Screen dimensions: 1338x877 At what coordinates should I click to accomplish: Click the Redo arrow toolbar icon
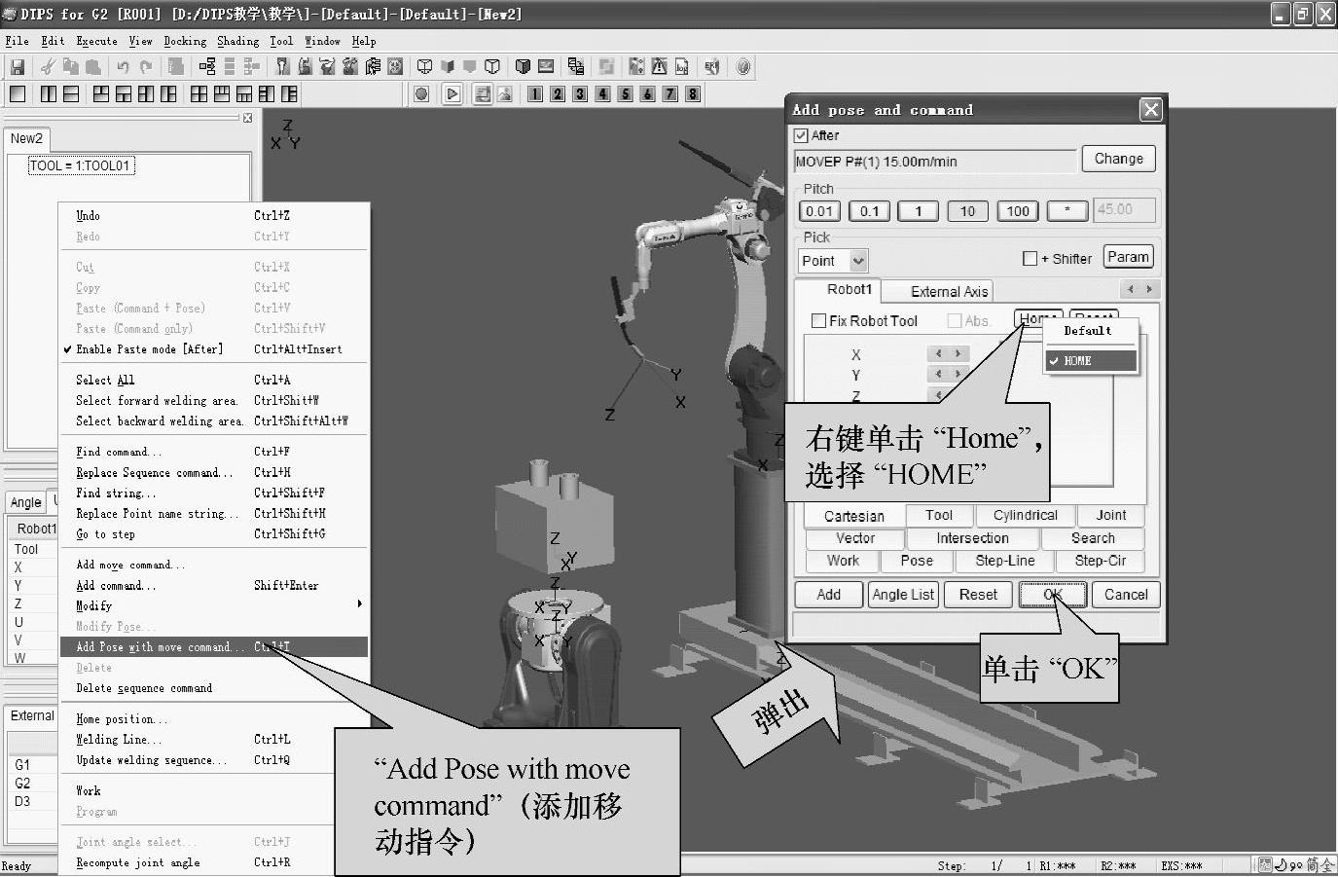coord(146,67)
